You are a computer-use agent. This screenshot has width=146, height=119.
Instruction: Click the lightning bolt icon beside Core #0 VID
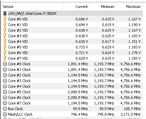click(x=5, y=19)
